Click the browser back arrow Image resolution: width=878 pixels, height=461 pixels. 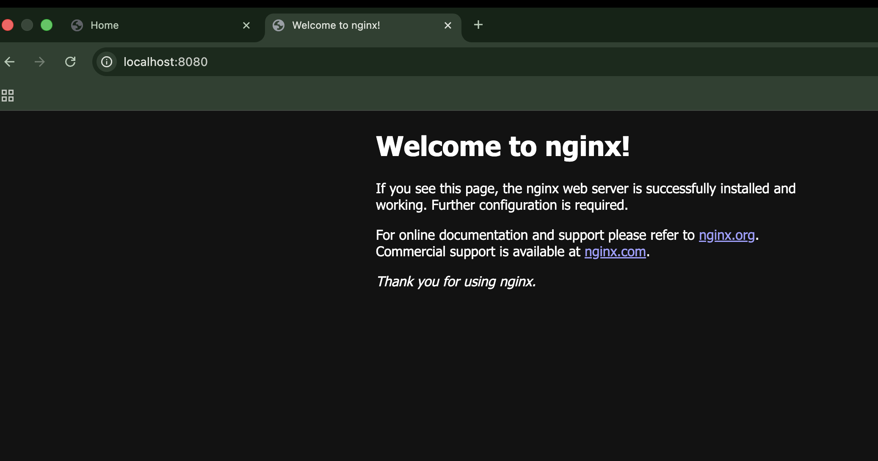click(x=10, y=62)
